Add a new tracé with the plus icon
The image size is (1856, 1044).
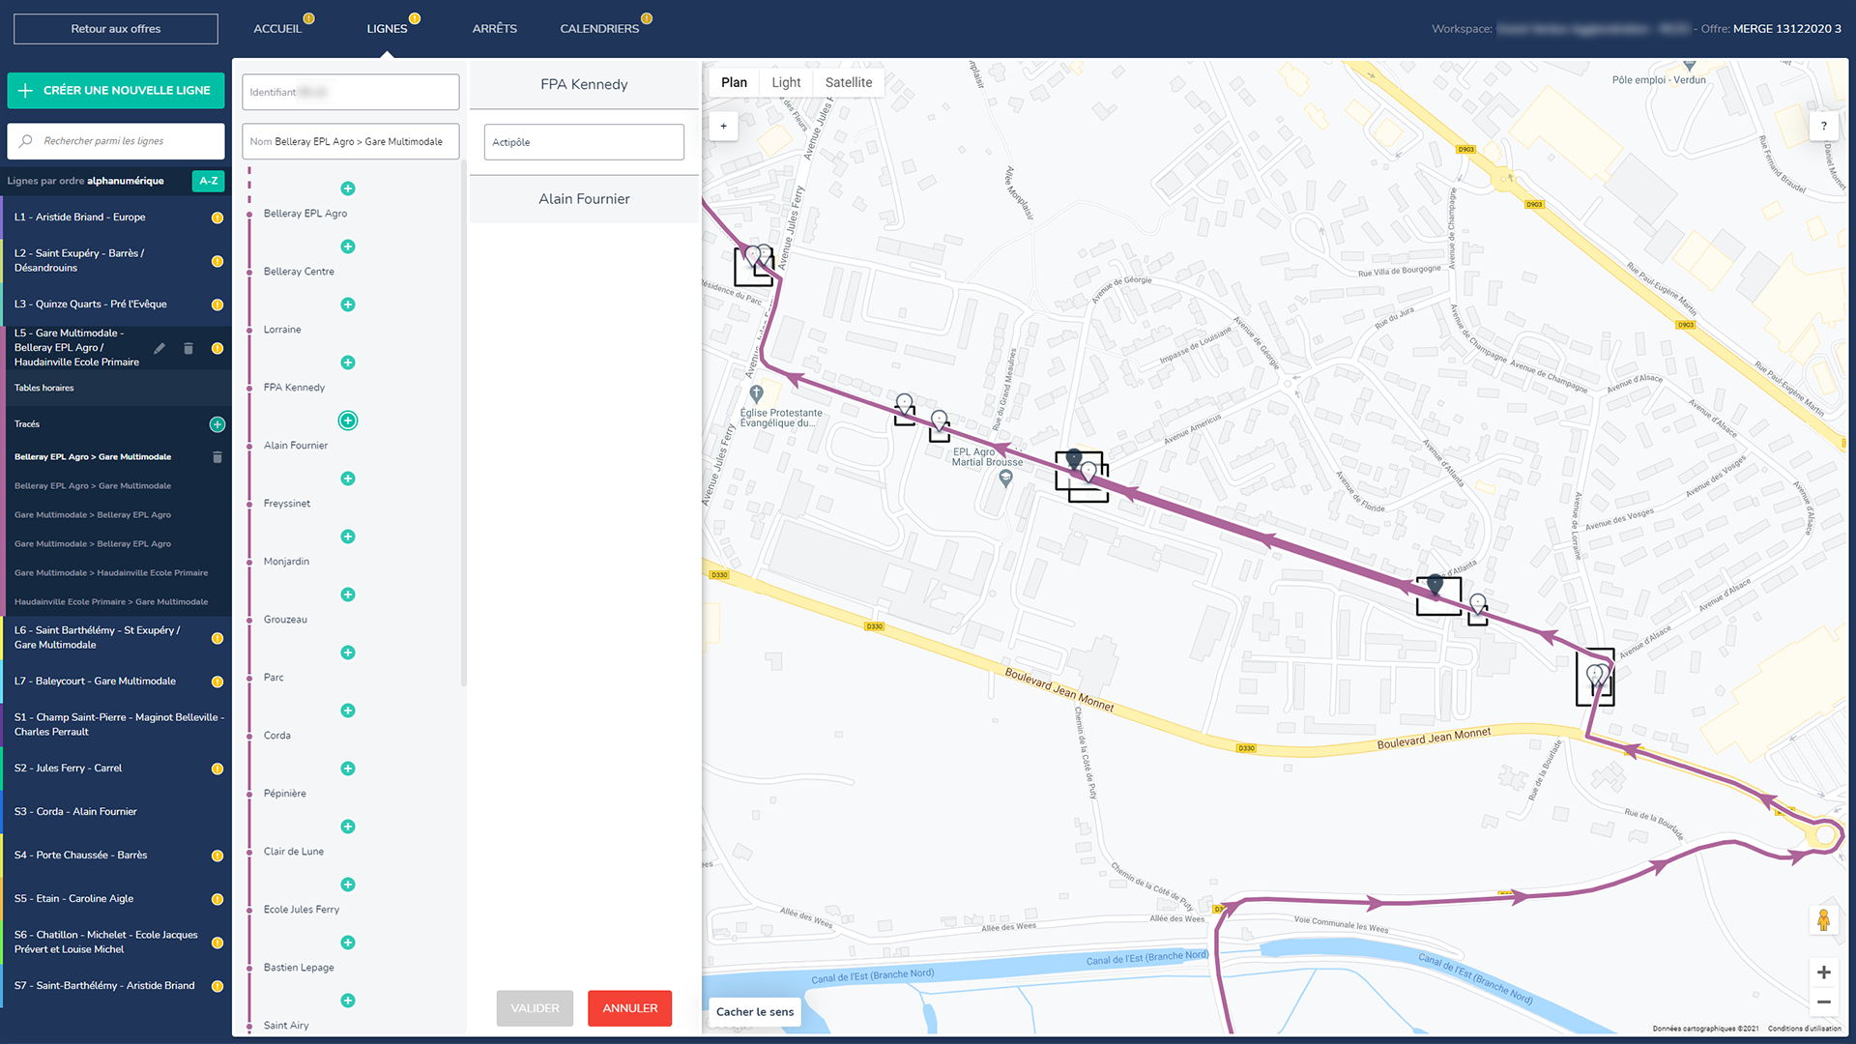tap(217, 424)
